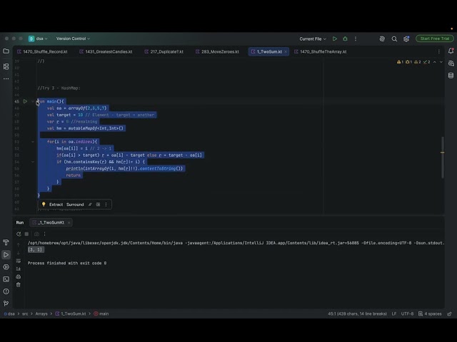
Task: Open the Services tool window
Action: [6, 266]
